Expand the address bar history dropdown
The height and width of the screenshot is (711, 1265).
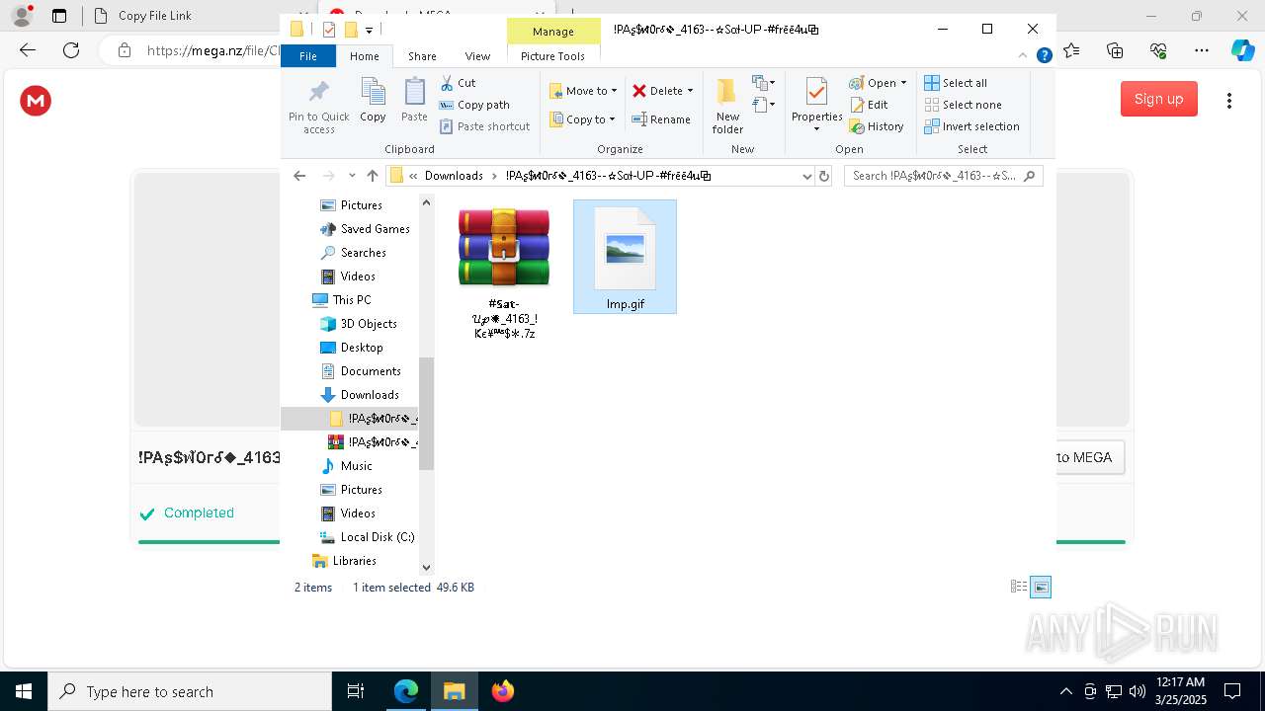(x=806, y=176)
